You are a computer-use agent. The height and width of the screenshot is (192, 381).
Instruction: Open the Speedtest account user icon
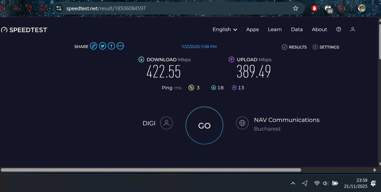click(352, 29)
